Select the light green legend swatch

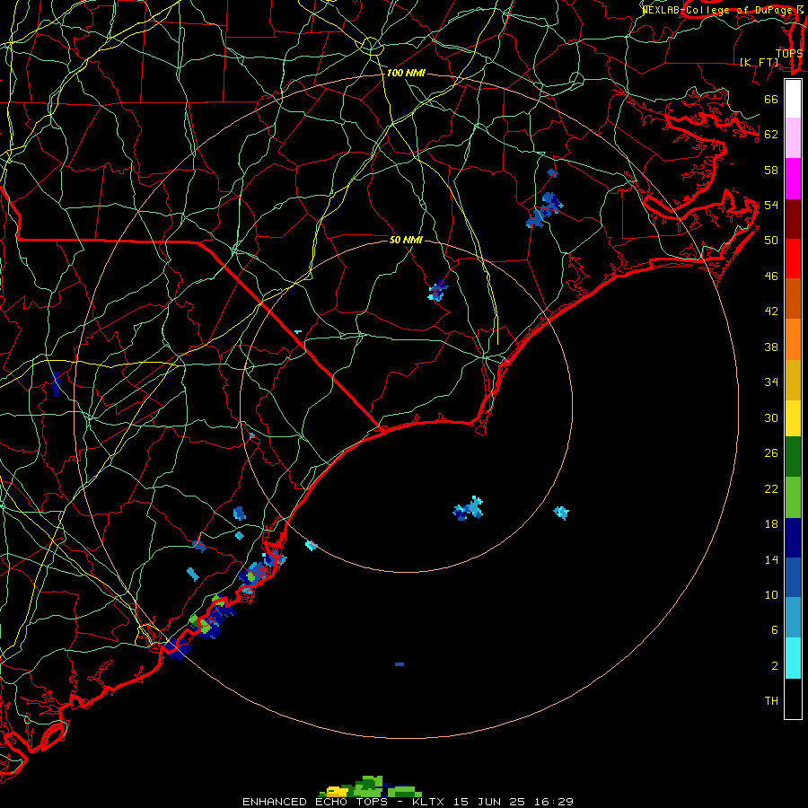793,497
